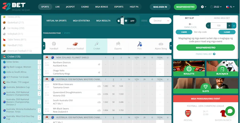Select the Esports carousel icon

coord(118,46)
